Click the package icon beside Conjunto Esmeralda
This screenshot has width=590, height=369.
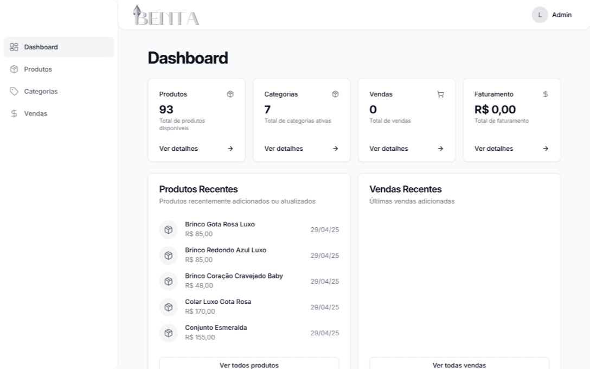pos(168,333)
